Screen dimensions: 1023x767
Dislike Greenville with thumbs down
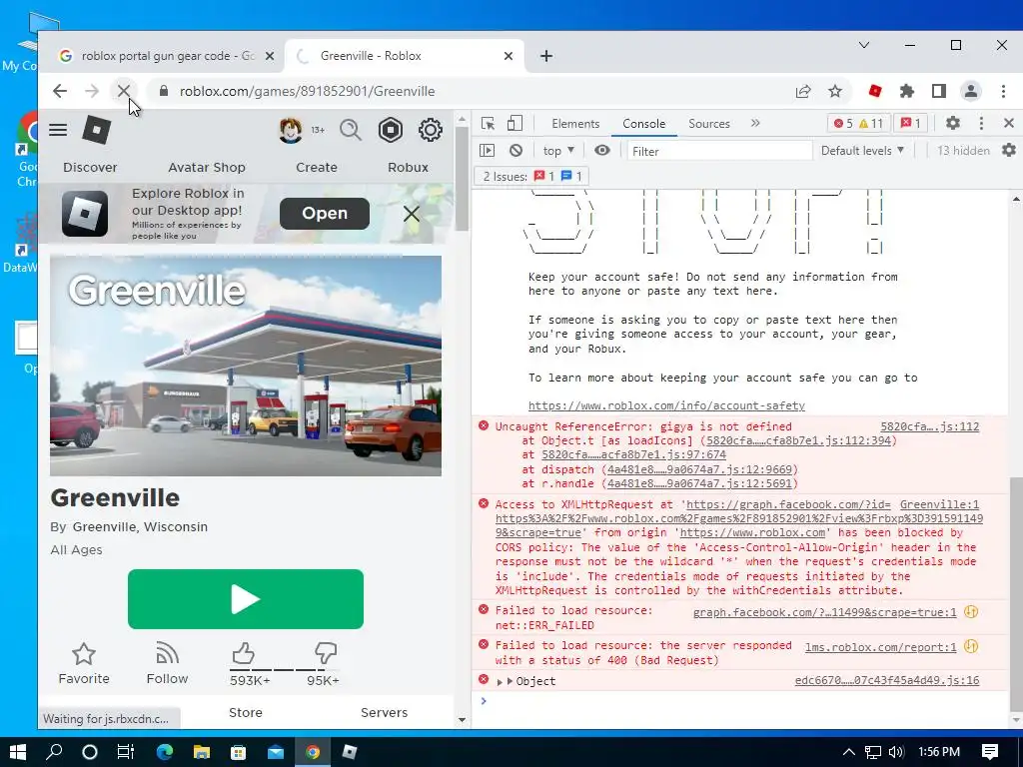click(325, 653)
